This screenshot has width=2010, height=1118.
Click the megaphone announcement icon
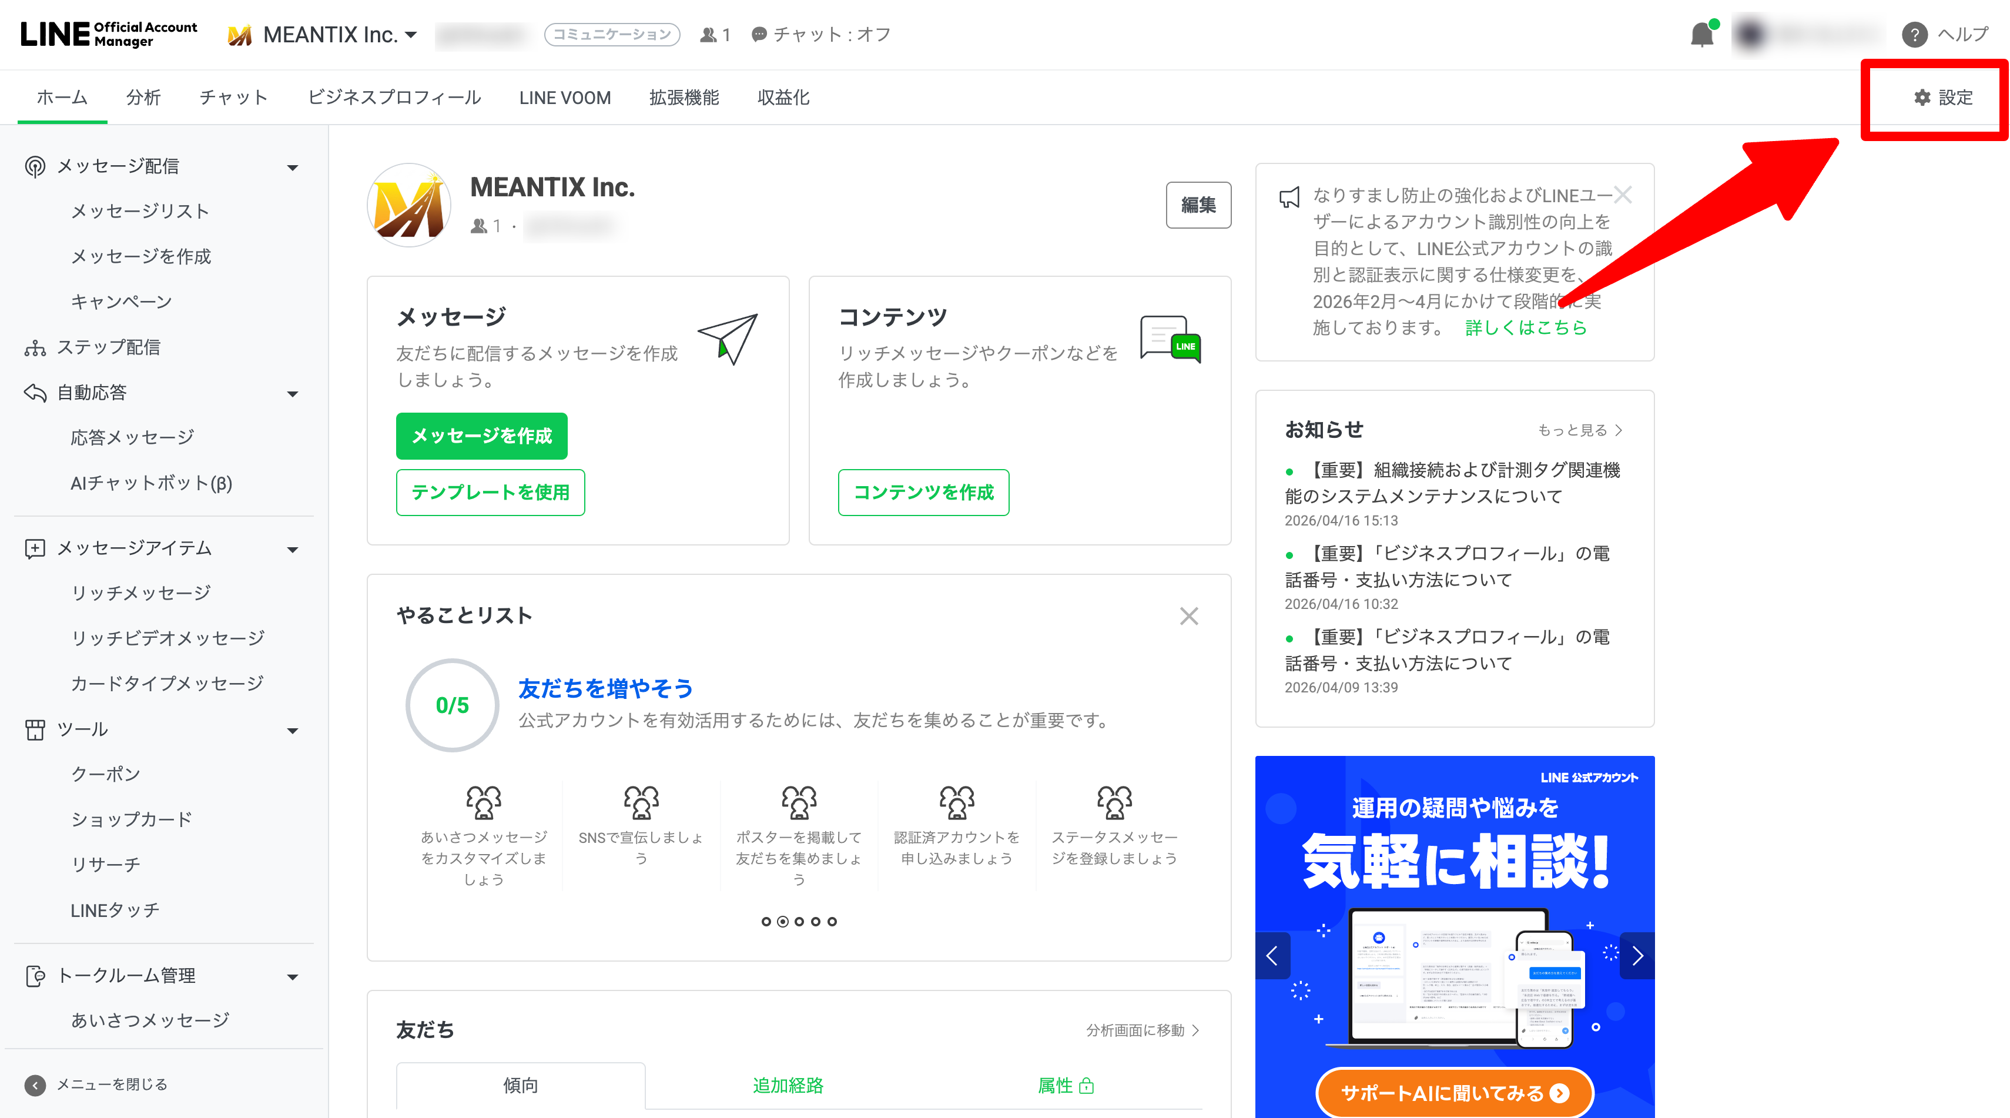coord(1290,198)
